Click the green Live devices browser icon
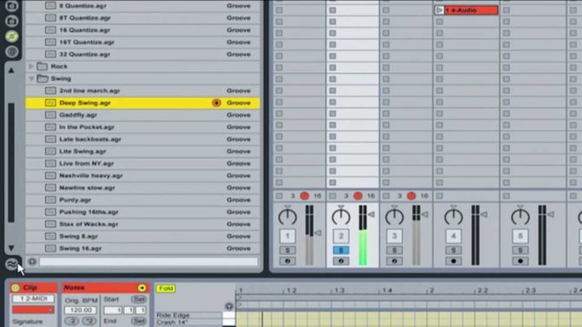This screenshot has width=582, height=327. click(x=12, y=36)
